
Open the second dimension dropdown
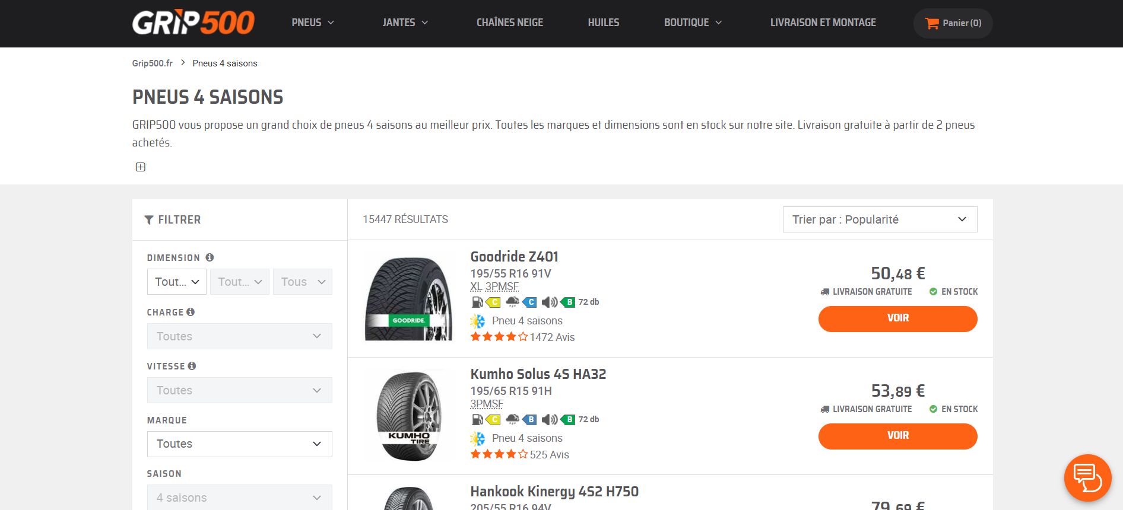(240, 282)
